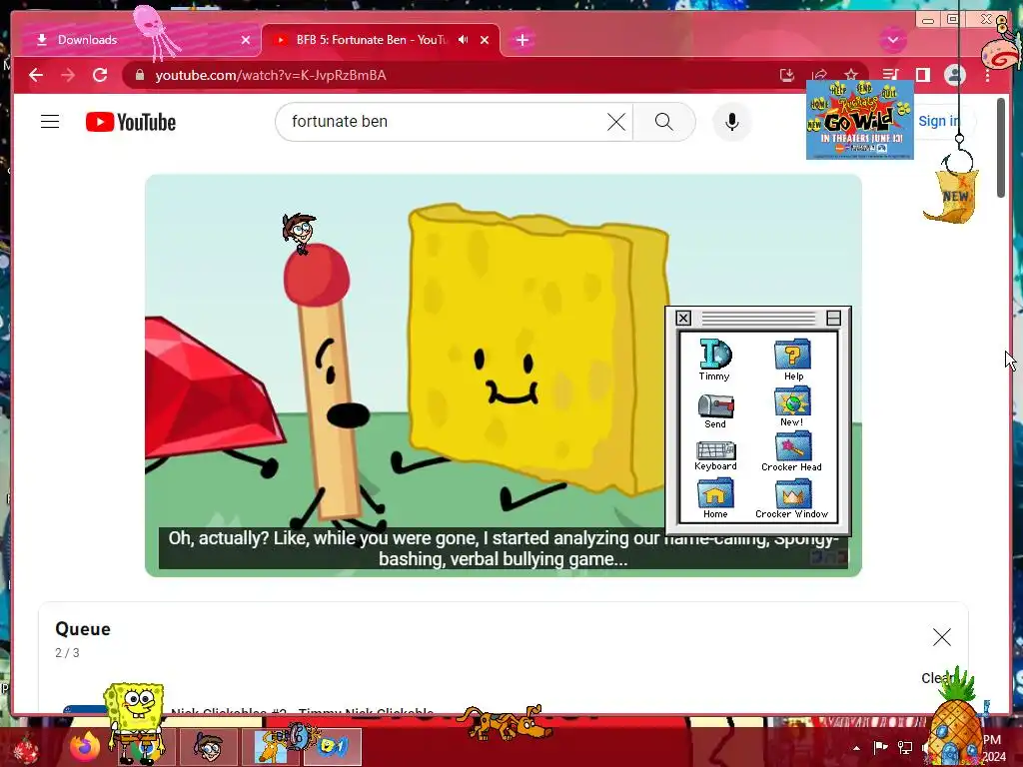The height and width of the screenshot is (767, 1023).
Task: Share this page icon
Action: (819, 74)
